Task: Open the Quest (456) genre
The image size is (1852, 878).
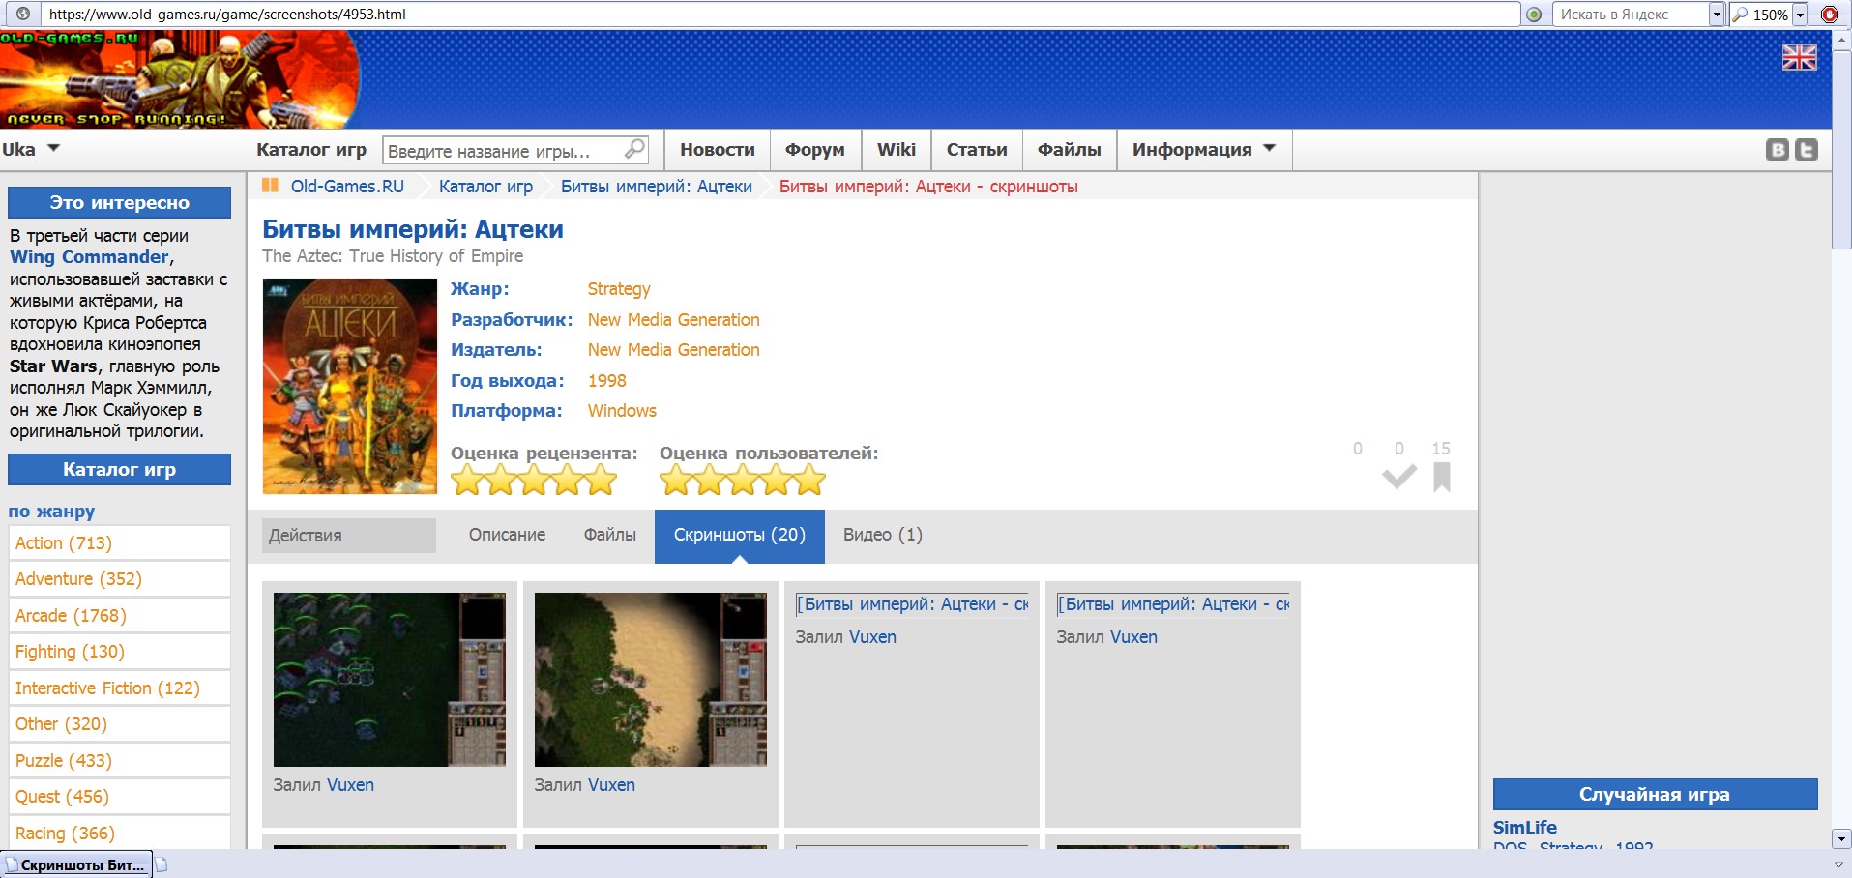Action: click(120, 797)
